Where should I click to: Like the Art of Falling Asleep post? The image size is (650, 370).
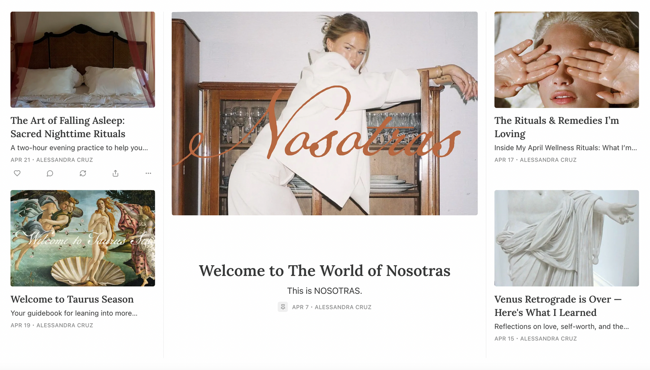[17, 173]
